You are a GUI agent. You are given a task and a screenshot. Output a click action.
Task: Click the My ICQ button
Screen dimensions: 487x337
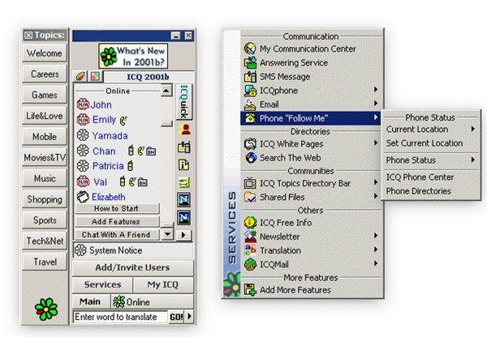[163, 284]
